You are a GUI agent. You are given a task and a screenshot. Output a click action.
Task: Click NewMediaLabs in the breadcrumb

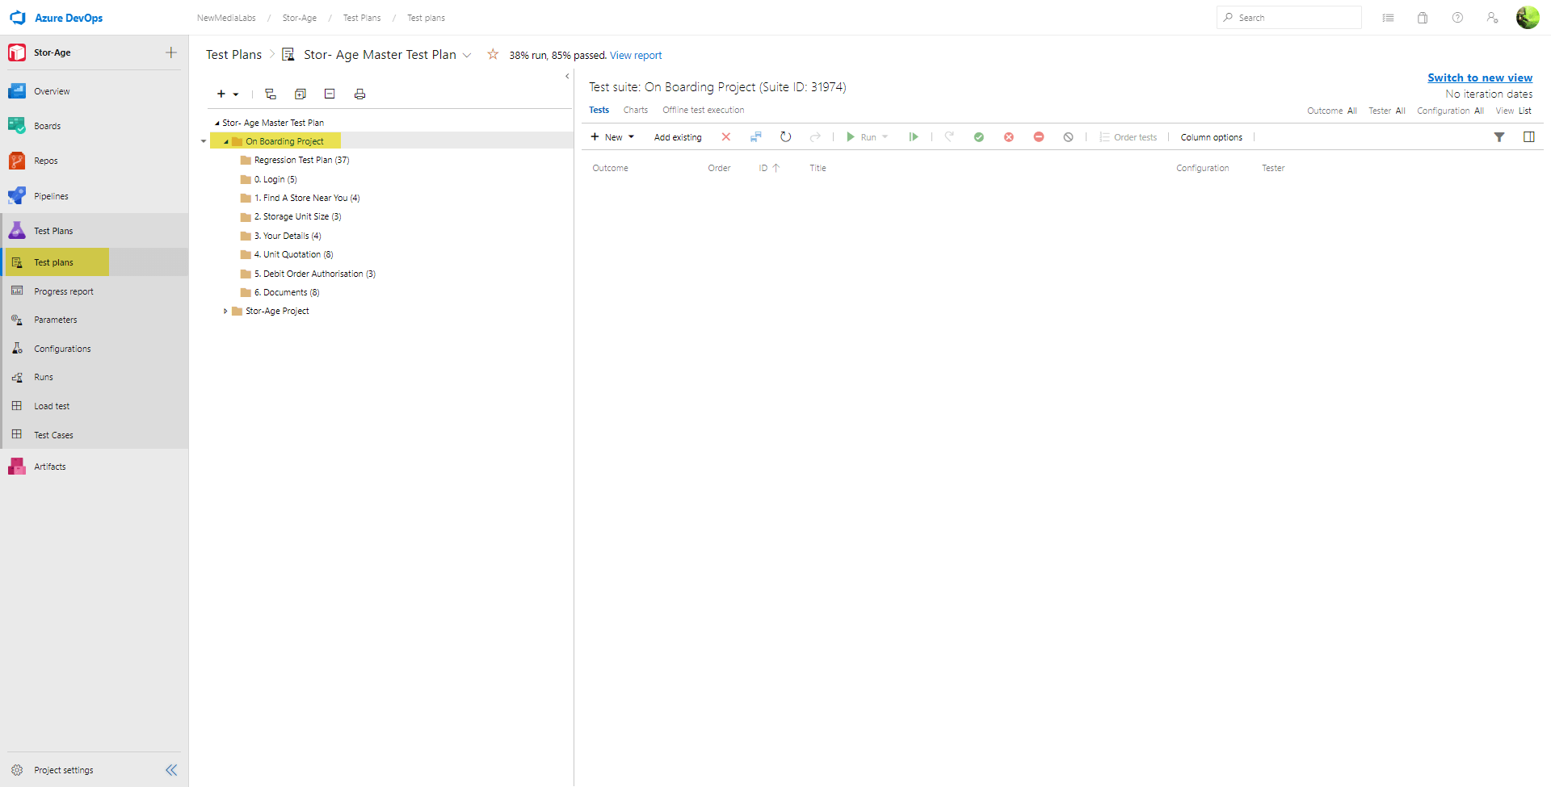(226, 18)
